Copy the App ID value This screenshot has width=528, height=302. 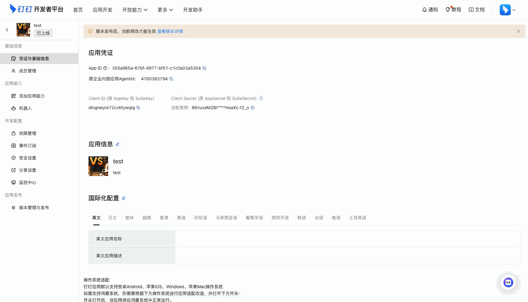pos(204,68)
